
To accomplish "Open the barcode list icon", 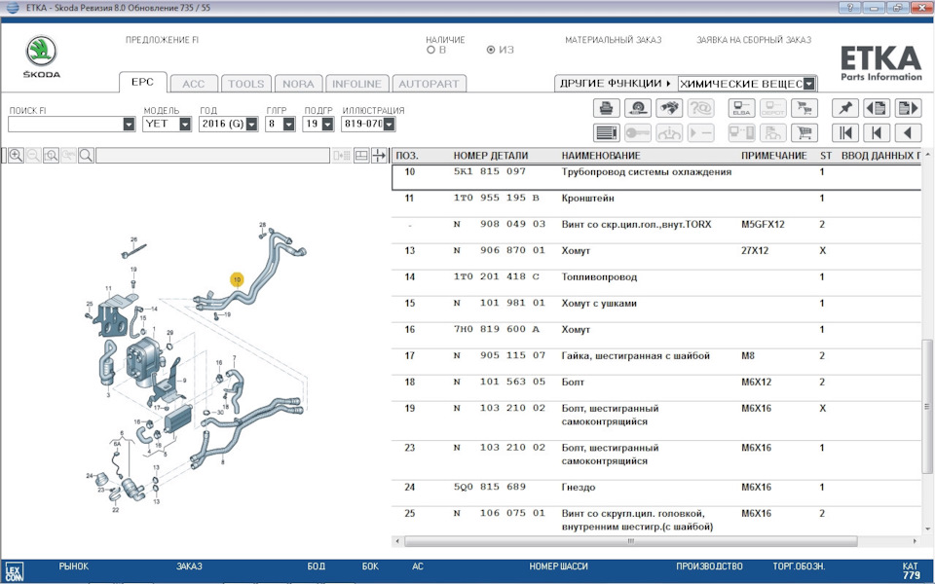I will [x=607, y=133].
